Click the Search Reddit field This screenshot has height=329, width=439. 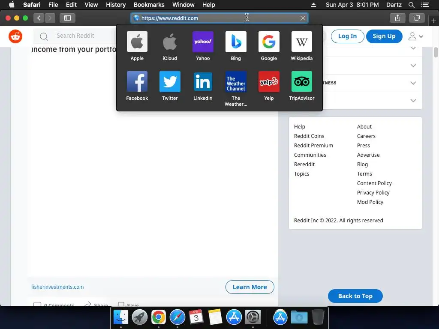coord(75,36)
